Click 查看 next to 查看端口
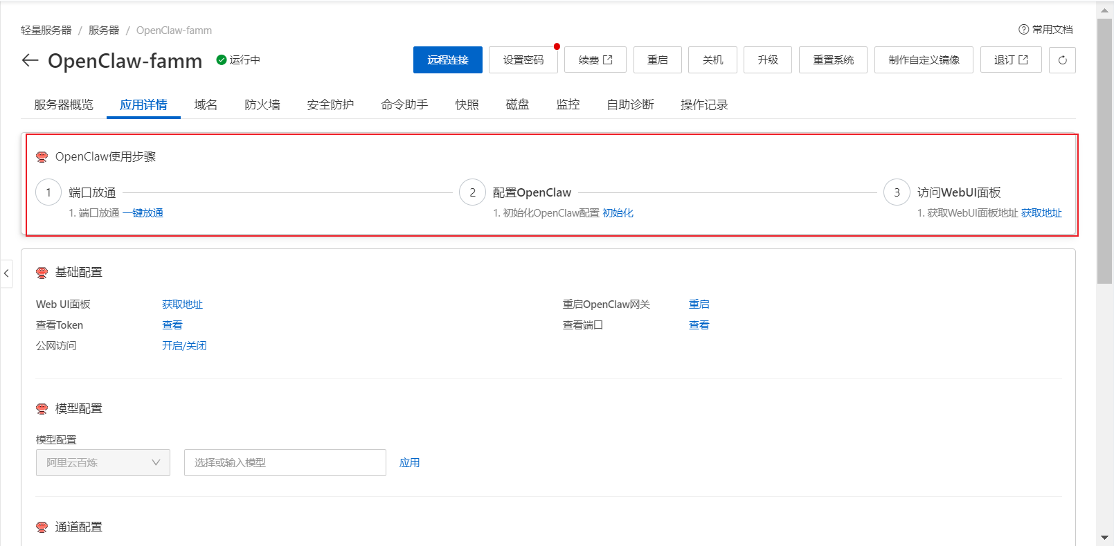Viewport: 1114px width, 546px height. click(x=699, y=325)
